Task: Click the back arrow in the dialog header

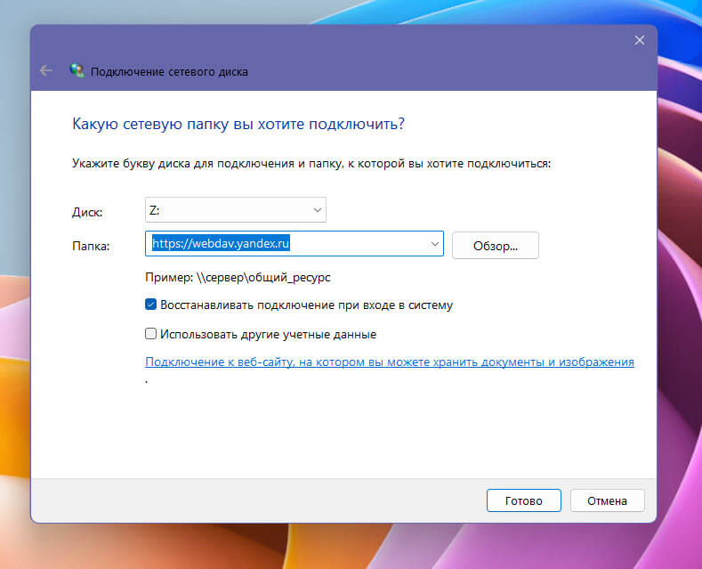Action: click(46, 70)
